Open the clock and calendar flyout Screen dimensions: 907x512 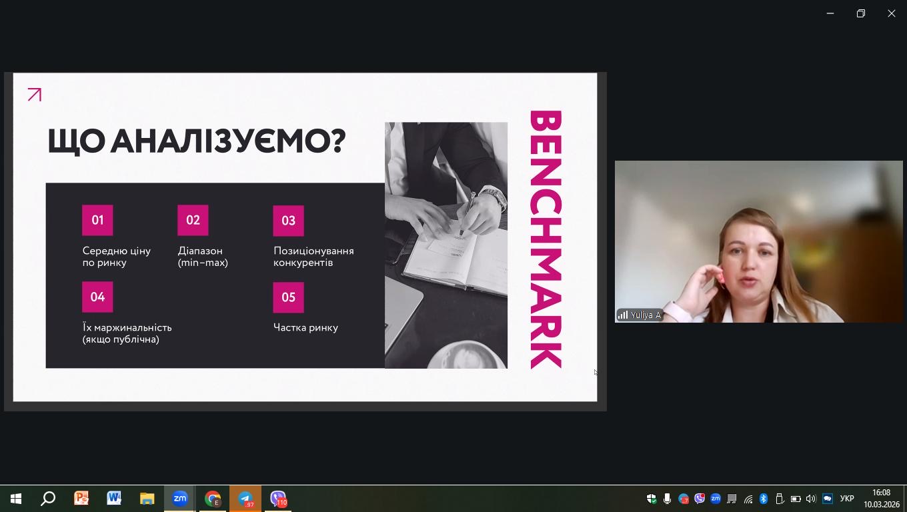click(x=881, y=499)
